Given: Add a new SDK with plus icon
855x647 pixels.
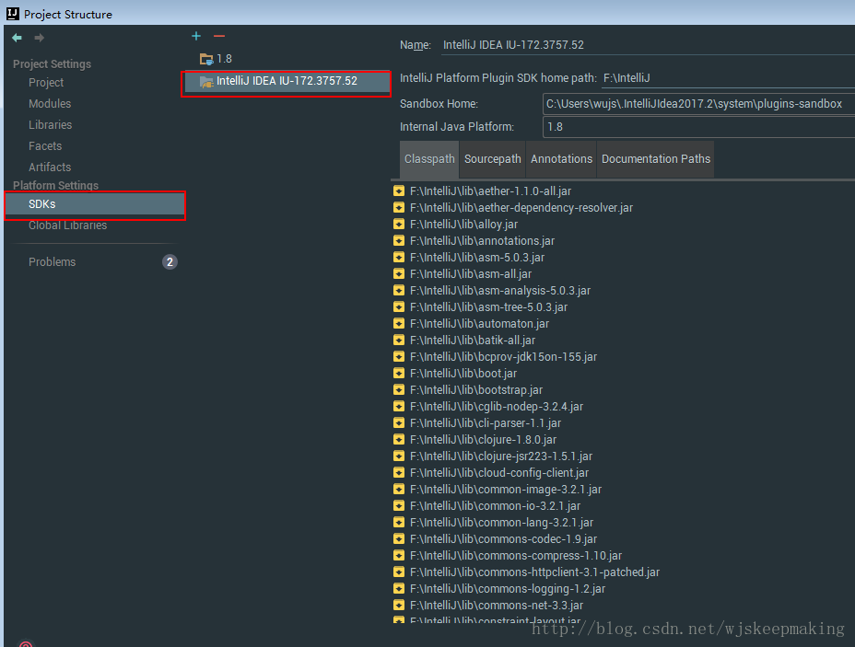Looking at the screenshot, I should (196, 36).
